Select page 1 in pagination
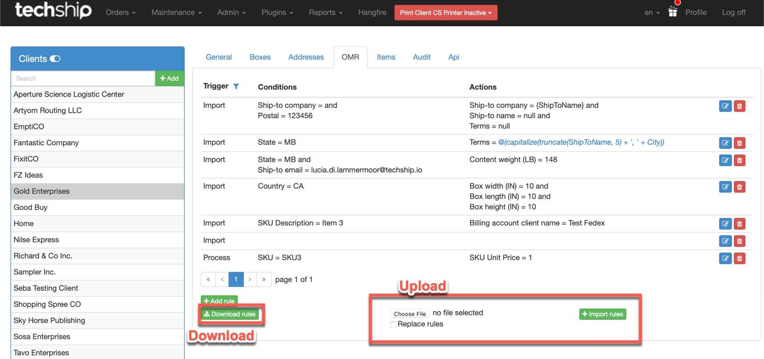The image size is (764, 359). pos(236,279)
